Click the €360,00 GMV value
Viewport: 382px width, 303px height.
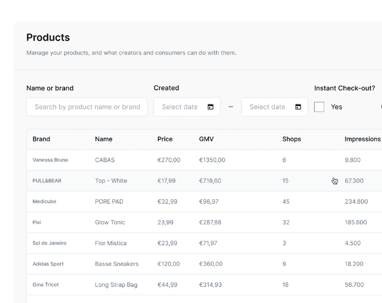tap(211, 264)
